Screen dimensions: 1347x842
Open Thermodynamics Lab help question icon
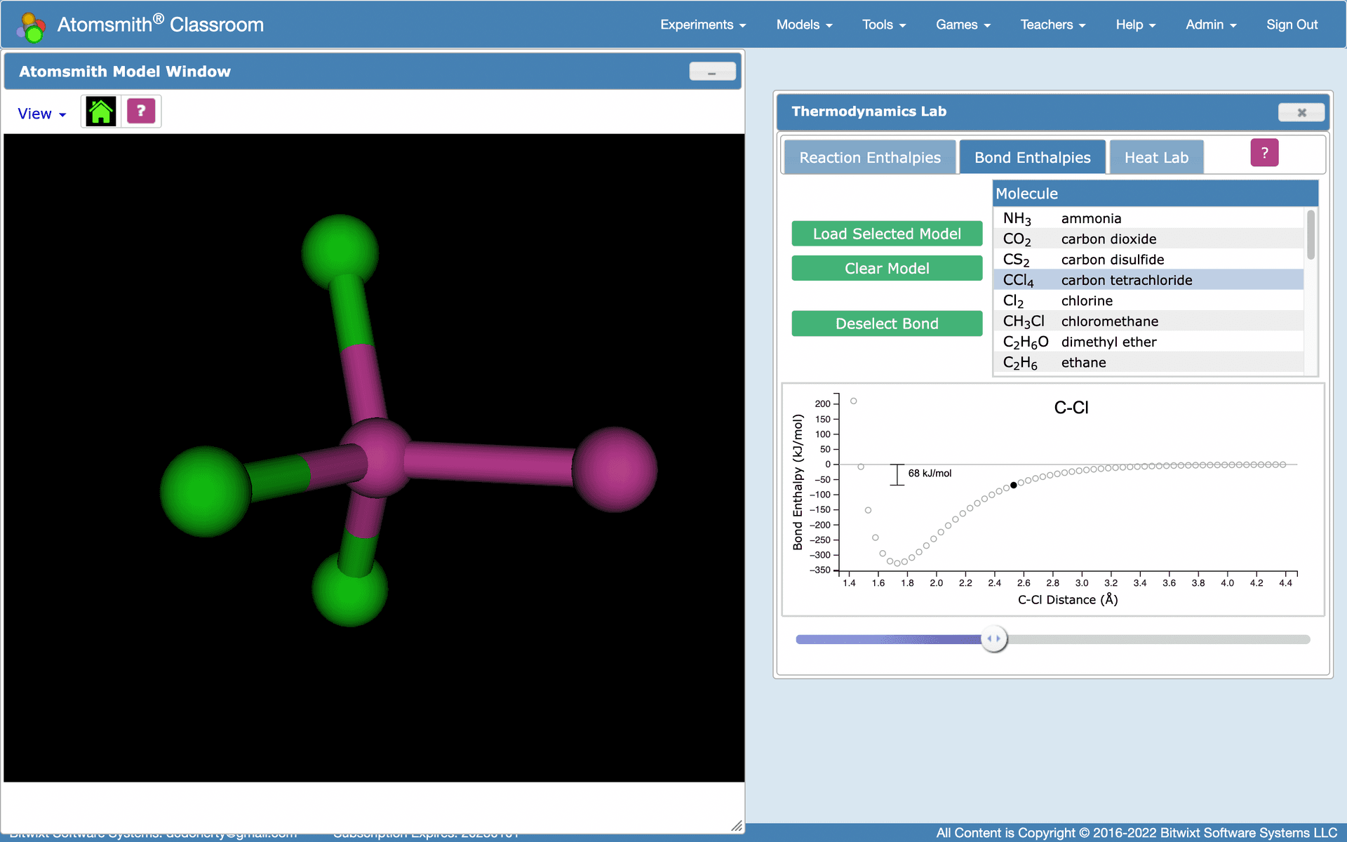pos(1264,152)
